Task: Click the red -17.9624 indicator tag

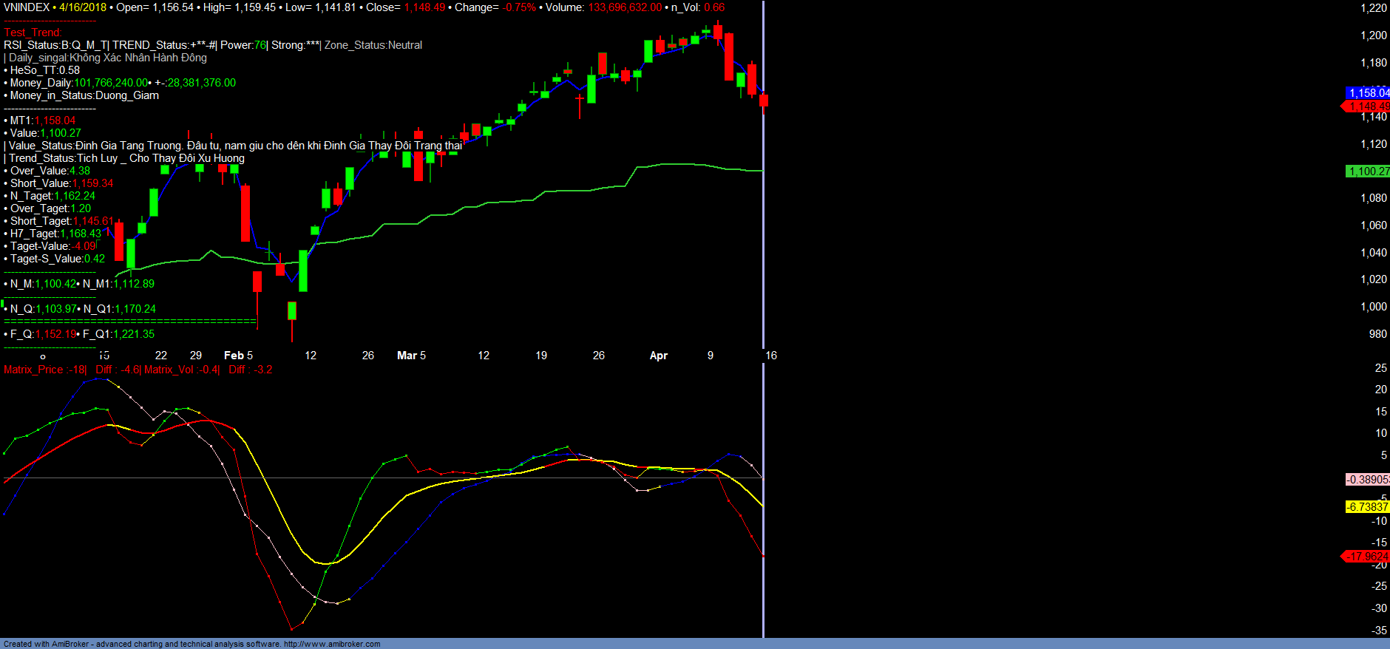Action: [1367, 557]
